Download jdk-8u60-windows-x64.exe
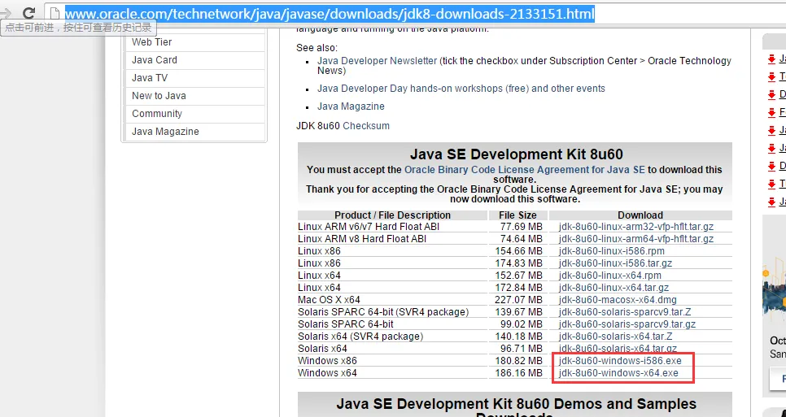Screen dimensions: 786x417 point(618,373)
